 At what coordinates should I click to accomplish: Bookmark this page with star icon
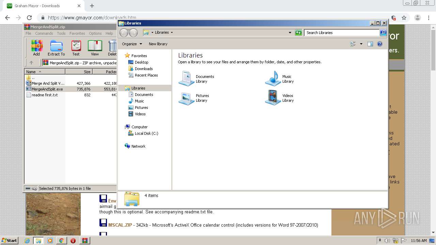click(404, 18)
